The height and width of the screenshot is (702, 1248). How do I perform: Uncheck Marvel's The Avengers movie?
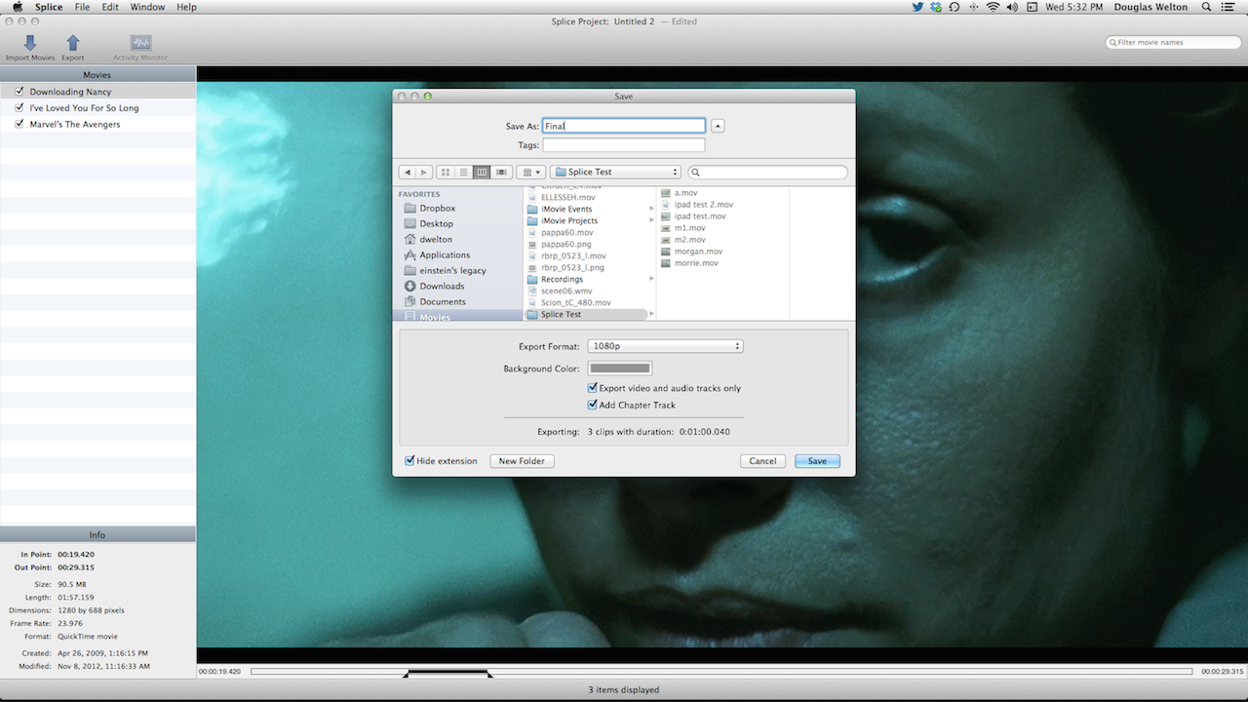click(x=19, y=125)
